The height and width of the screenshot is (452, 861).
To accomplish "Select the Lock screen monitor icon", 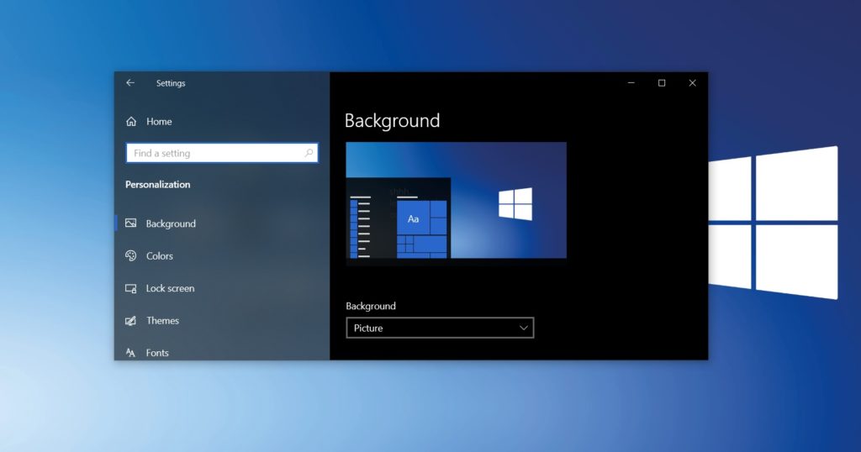I will tap(130, 288).
